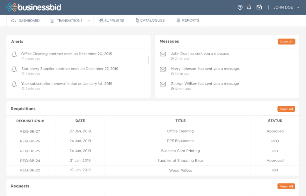Click the Dashboard speedometer icon
This screenshot has width=306, height=196.
13,20
